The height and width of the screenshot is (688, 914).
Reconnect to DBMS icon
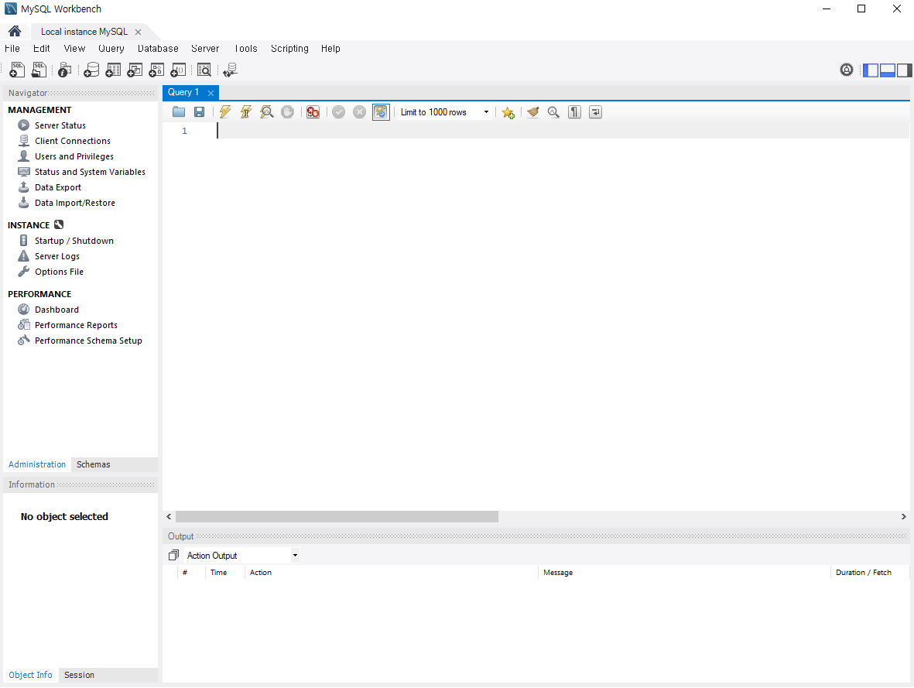pyautogui.click(x=231, y=70)
